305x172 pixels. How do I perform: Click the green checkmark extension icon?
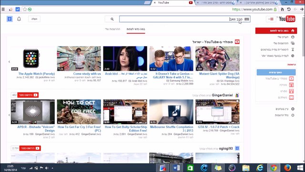[30, 9]
